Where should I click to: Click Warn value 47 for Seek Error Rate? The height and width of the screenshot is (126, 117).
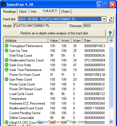[x=75, y=65]
